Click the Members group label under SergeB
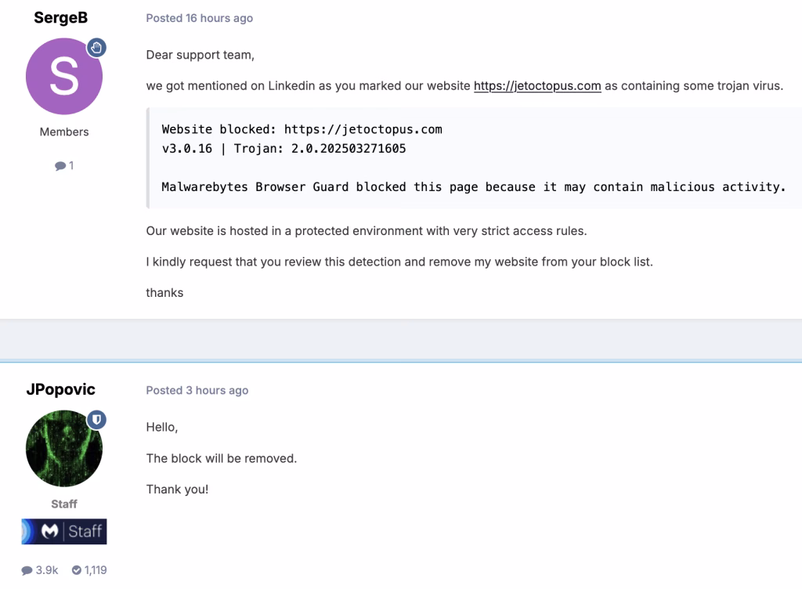Screen dimensions: 802x589 coord(64,132)
